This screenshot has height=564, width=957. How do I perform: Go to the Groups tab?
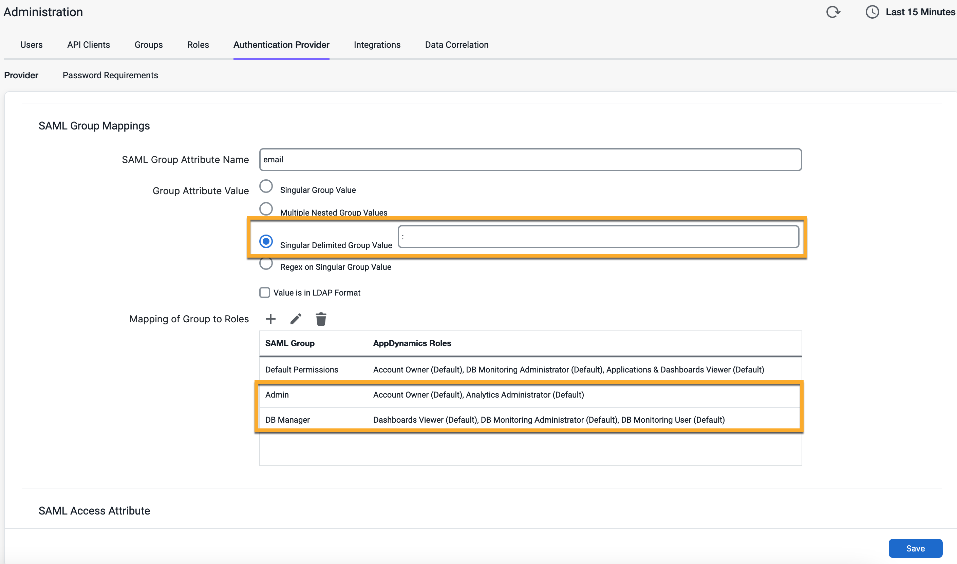tap(148, 45)
